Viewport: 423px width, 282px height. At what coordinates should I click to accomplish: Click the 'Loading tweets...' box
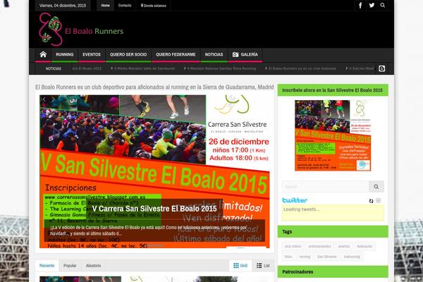333,213
